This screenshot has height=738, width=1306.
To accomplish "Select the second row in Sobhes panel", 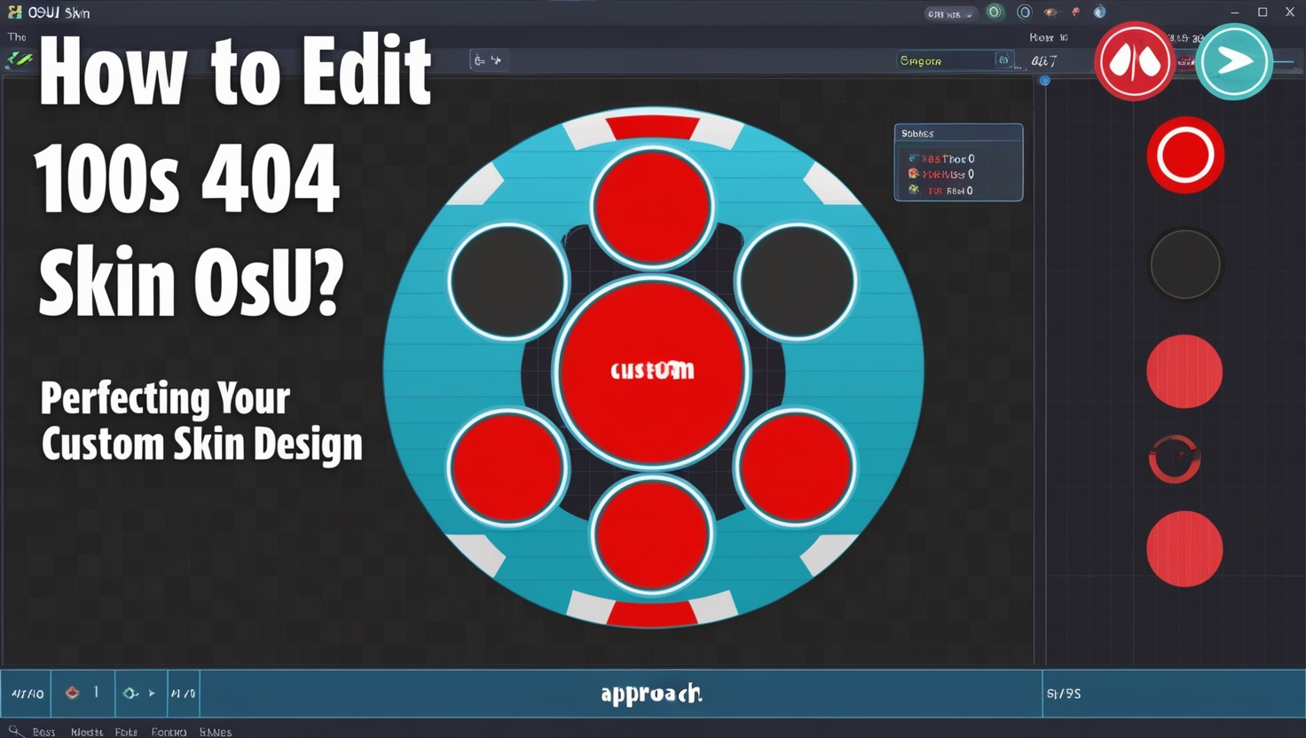I will [x=942, y=175].
